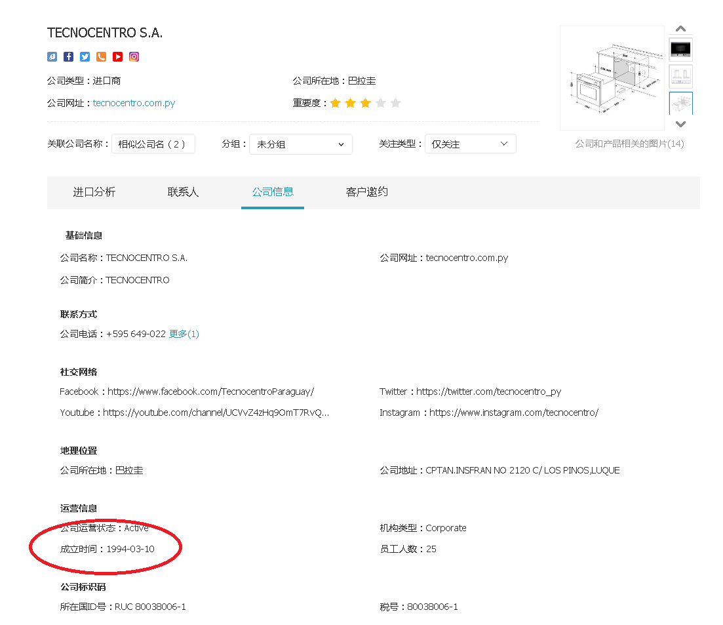
Task: Click the orange phone icon
Action: (x=101, y=57)
